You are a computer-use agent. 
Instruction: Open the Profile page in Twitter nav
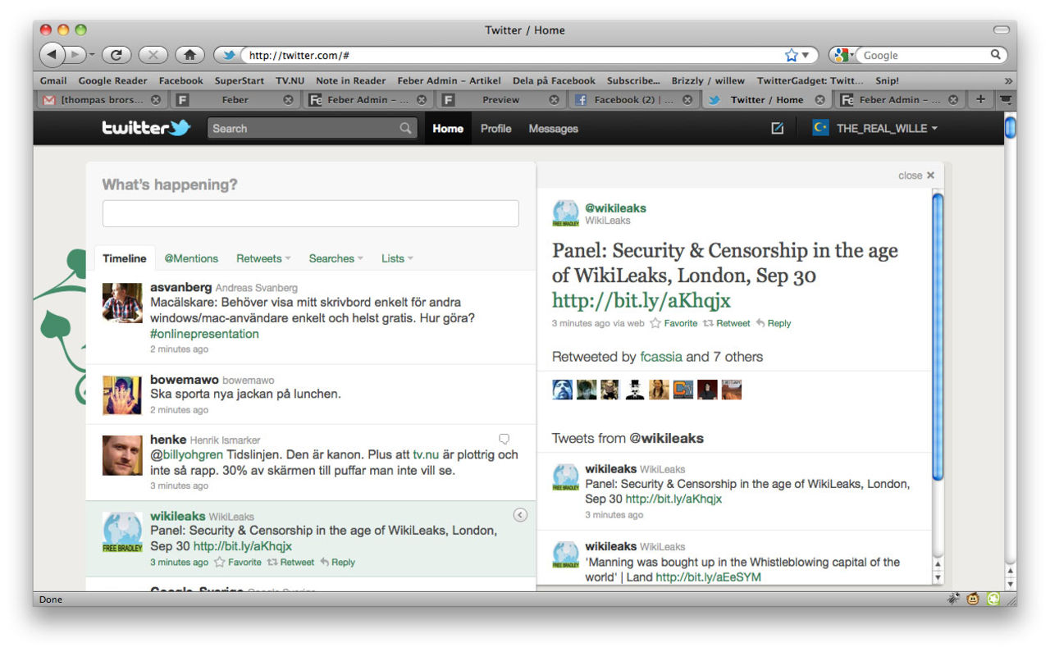coord(495,128)
